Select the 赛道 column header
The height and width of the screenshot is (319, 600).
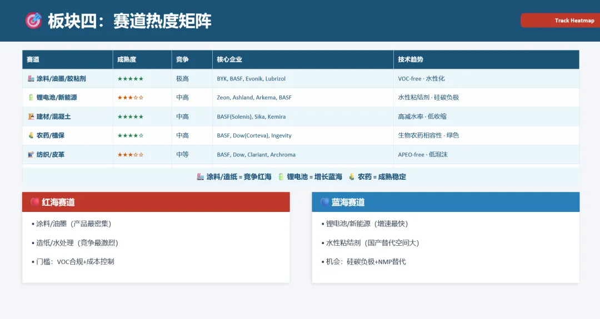click(67, 59)
